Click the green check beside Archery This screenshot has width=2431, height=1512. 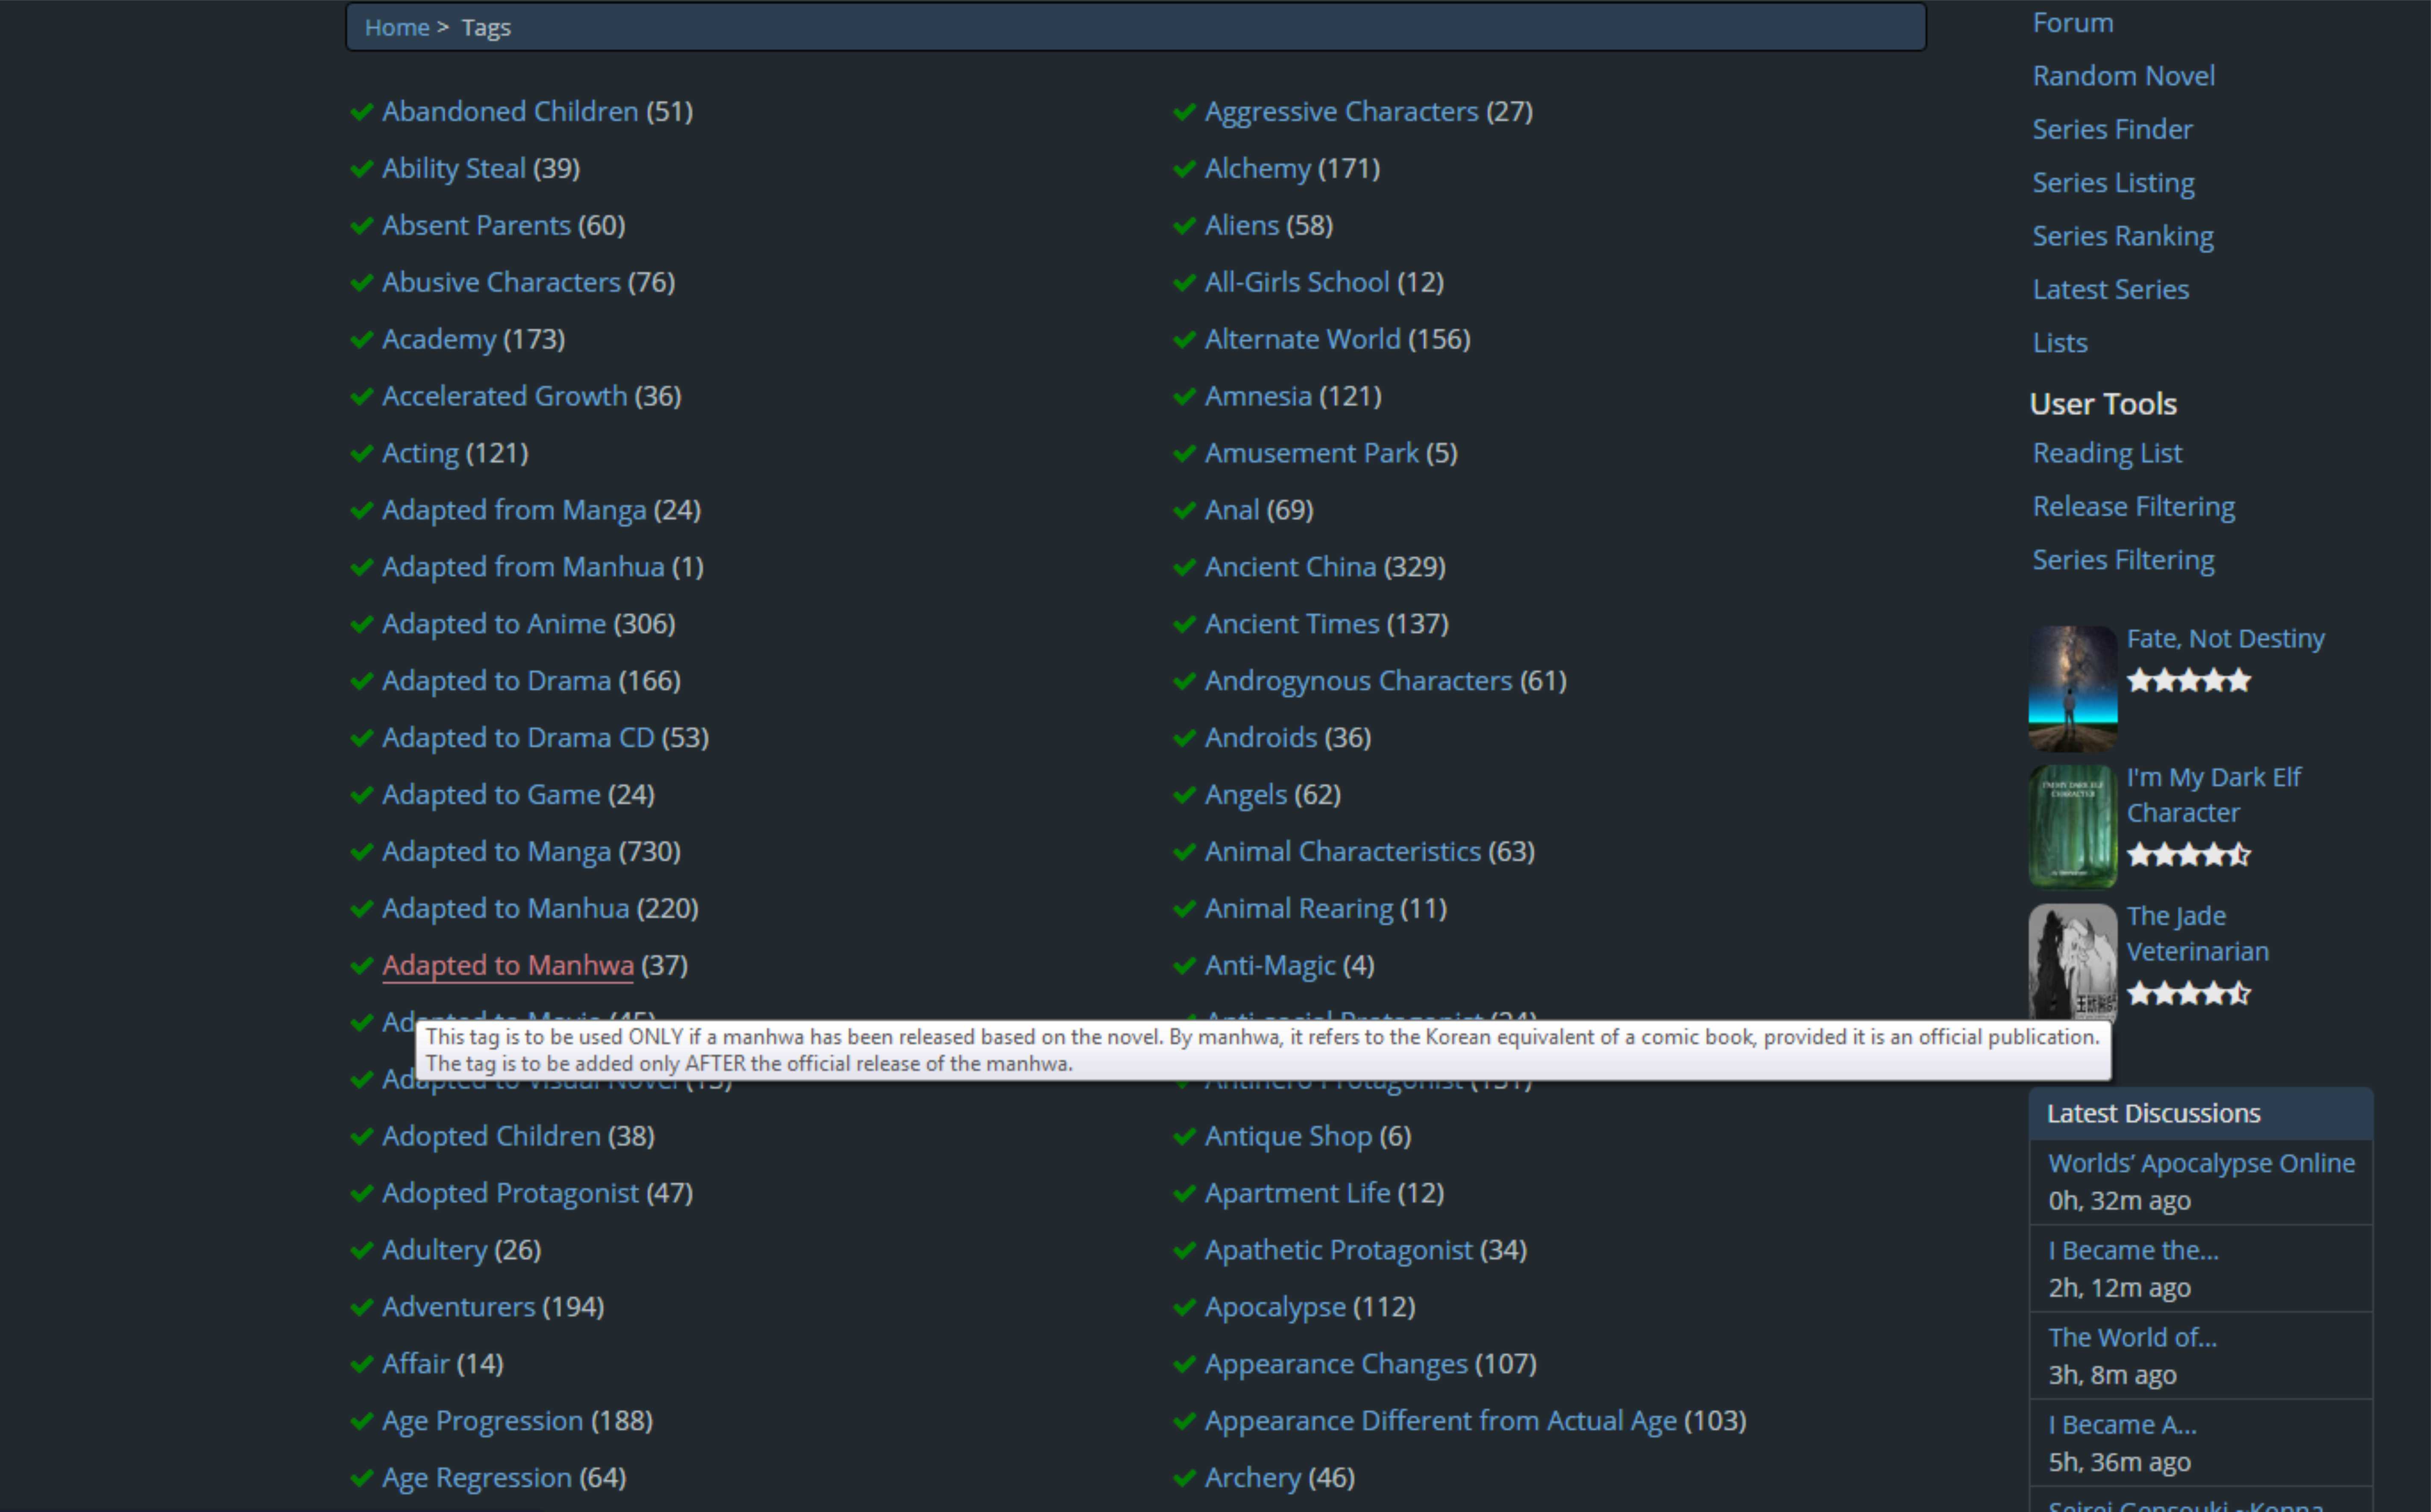pyautogui.click(x=1184, y=1478)
